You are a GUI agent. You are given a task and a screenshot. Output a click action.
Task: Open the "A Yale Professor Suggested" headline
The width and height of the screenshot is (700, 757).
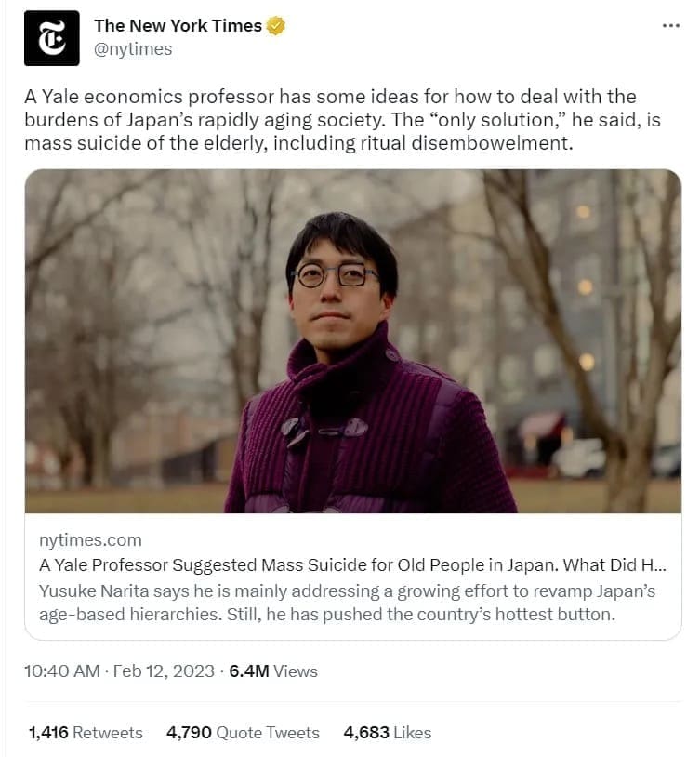pos(335,564)
